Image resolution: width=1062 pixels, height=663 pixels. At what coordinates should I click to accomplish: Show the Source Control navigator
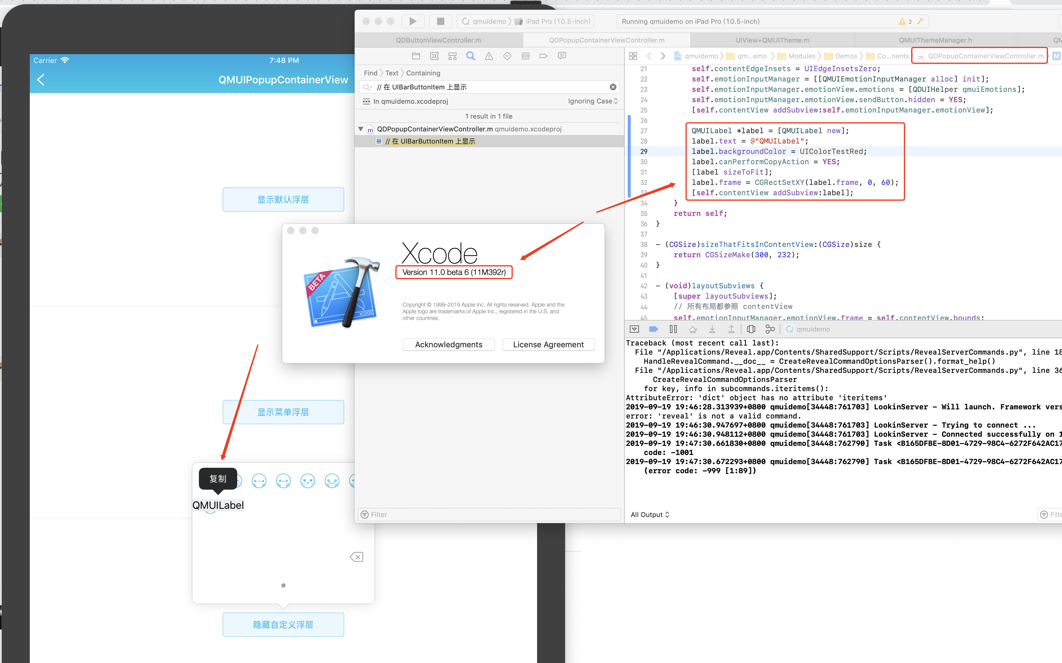click(435, 56)
